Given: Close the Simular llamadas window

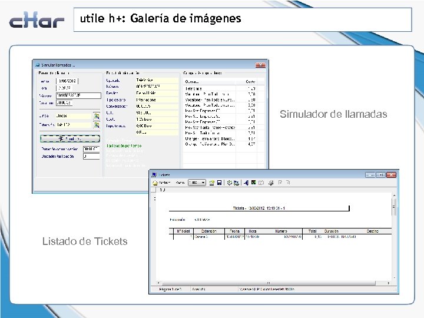Looking at the screenshot, I should [x=260, y=65].
